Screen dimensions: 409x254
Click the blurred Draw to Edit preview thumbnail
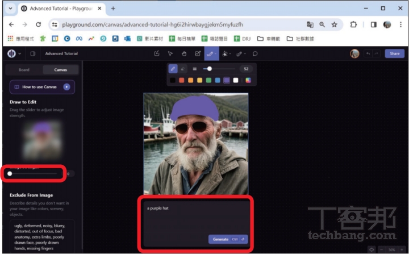42,140
